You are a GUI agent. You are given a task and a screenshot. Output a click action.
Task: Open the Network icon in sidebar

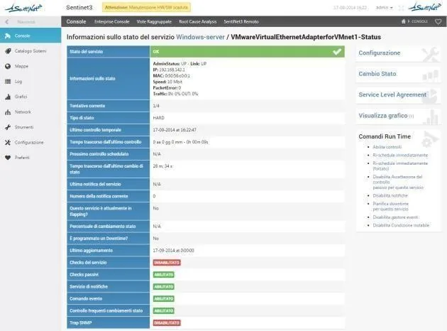[x=8, y=112]
